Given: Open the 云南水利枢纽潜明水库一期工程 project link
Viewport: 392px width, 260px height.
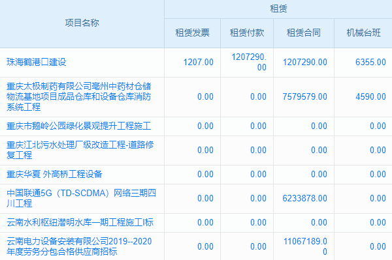Looking at the screenshot, I should (x=80, y=222).
